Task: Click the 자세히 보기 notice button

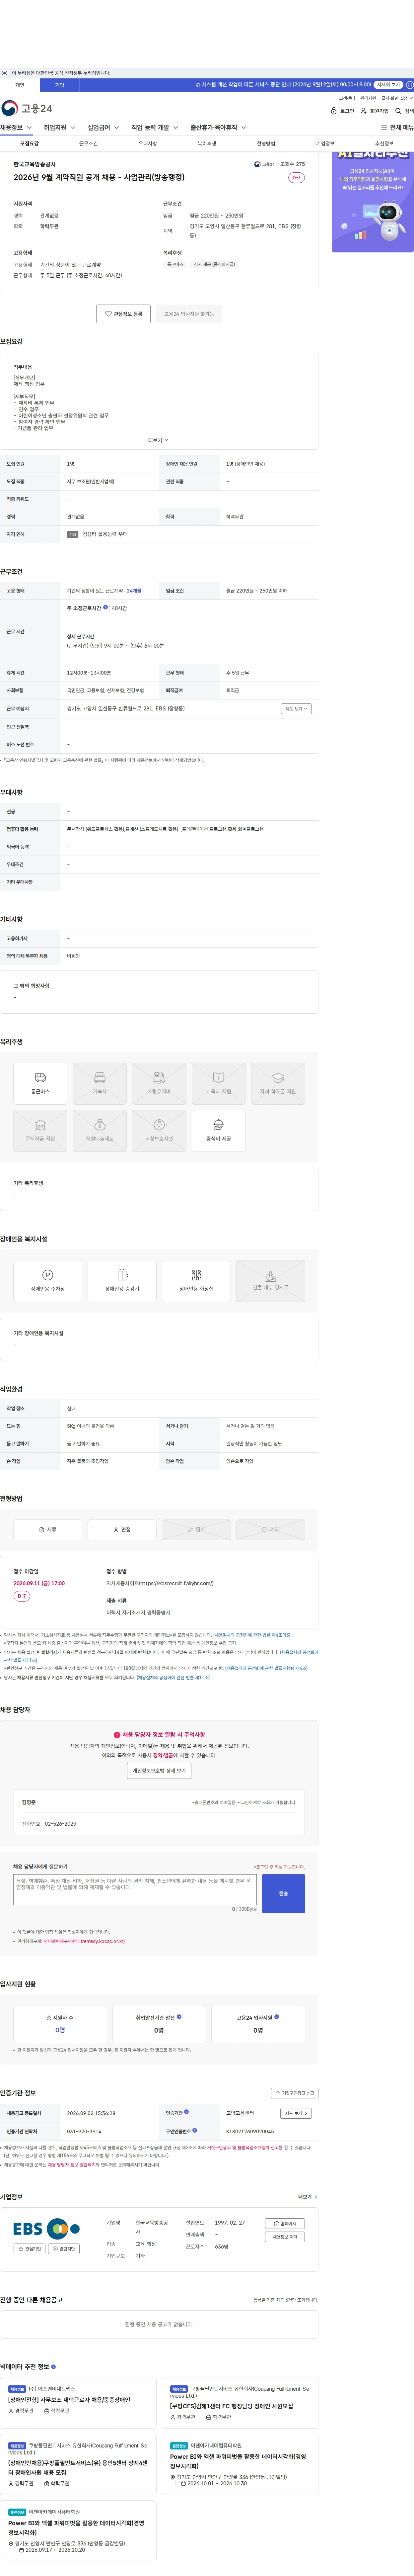Action: 388,85
